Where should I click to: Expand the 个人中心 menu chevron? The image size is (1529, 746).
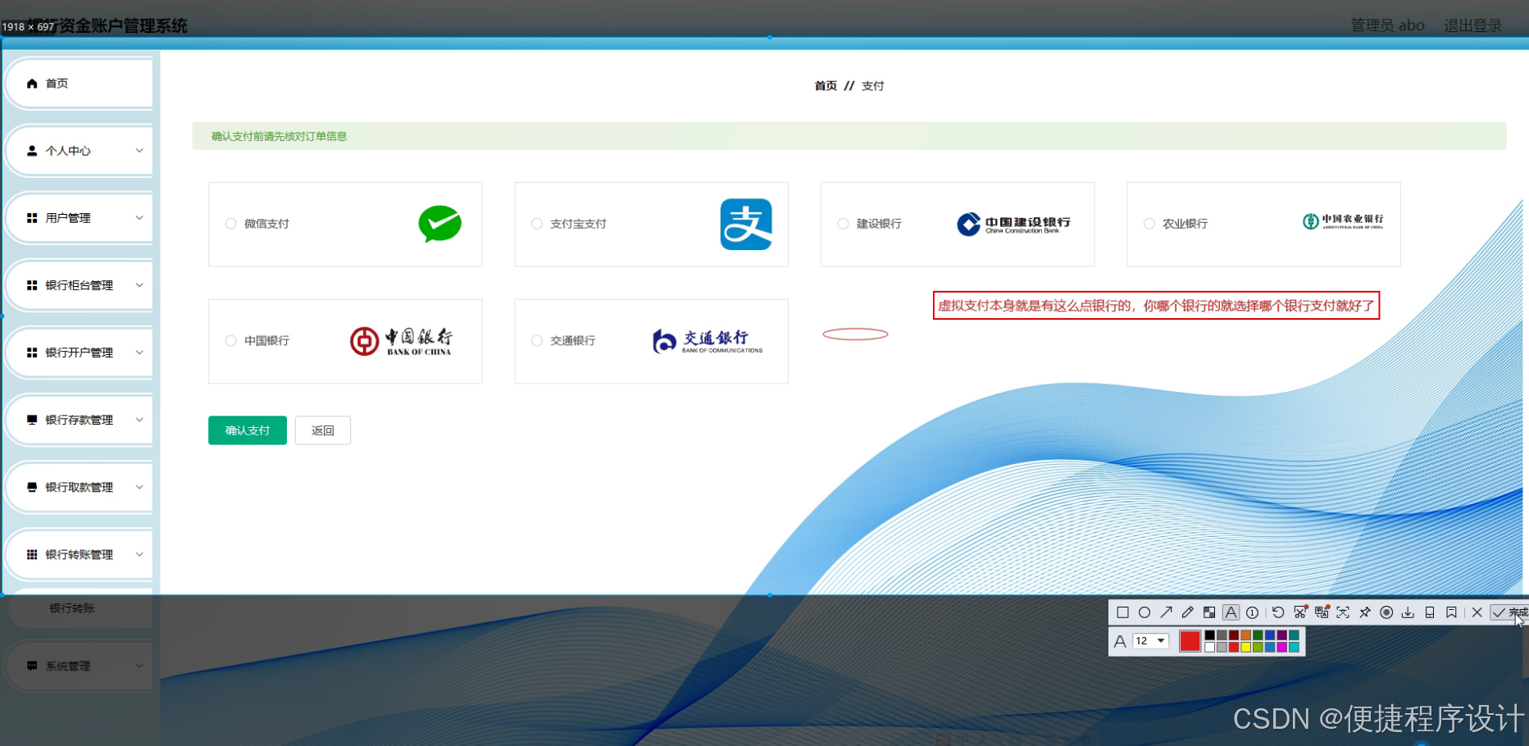pos(139,151)
